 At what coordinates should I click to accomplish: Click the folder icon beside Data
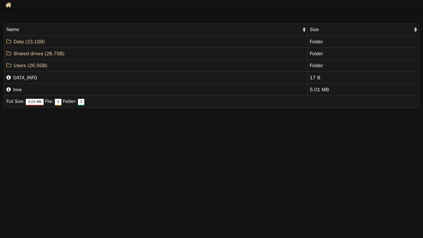[x=9, y=42]
